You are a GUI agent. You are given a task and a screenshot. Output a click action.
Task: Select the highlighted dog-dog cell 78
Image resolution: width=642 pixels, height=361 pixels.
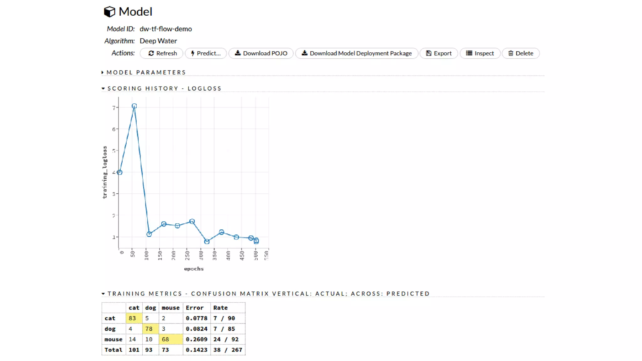tap(150, 329)
